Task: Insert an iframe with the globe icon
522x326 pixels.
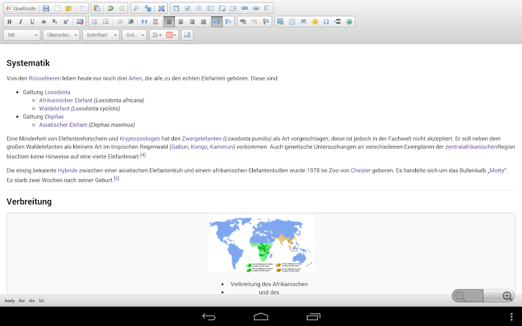Action: pyautogui.click(x=349, y=21)
